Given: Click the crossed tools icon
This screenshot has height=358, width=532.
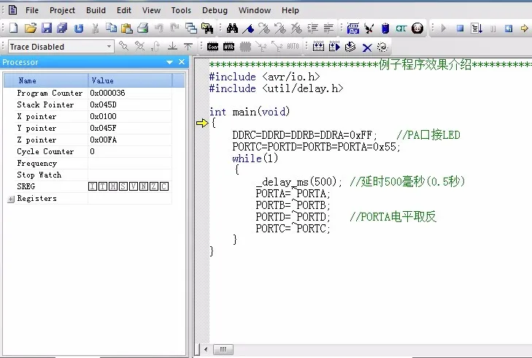Looking at the screenshot, I should 369,28.
